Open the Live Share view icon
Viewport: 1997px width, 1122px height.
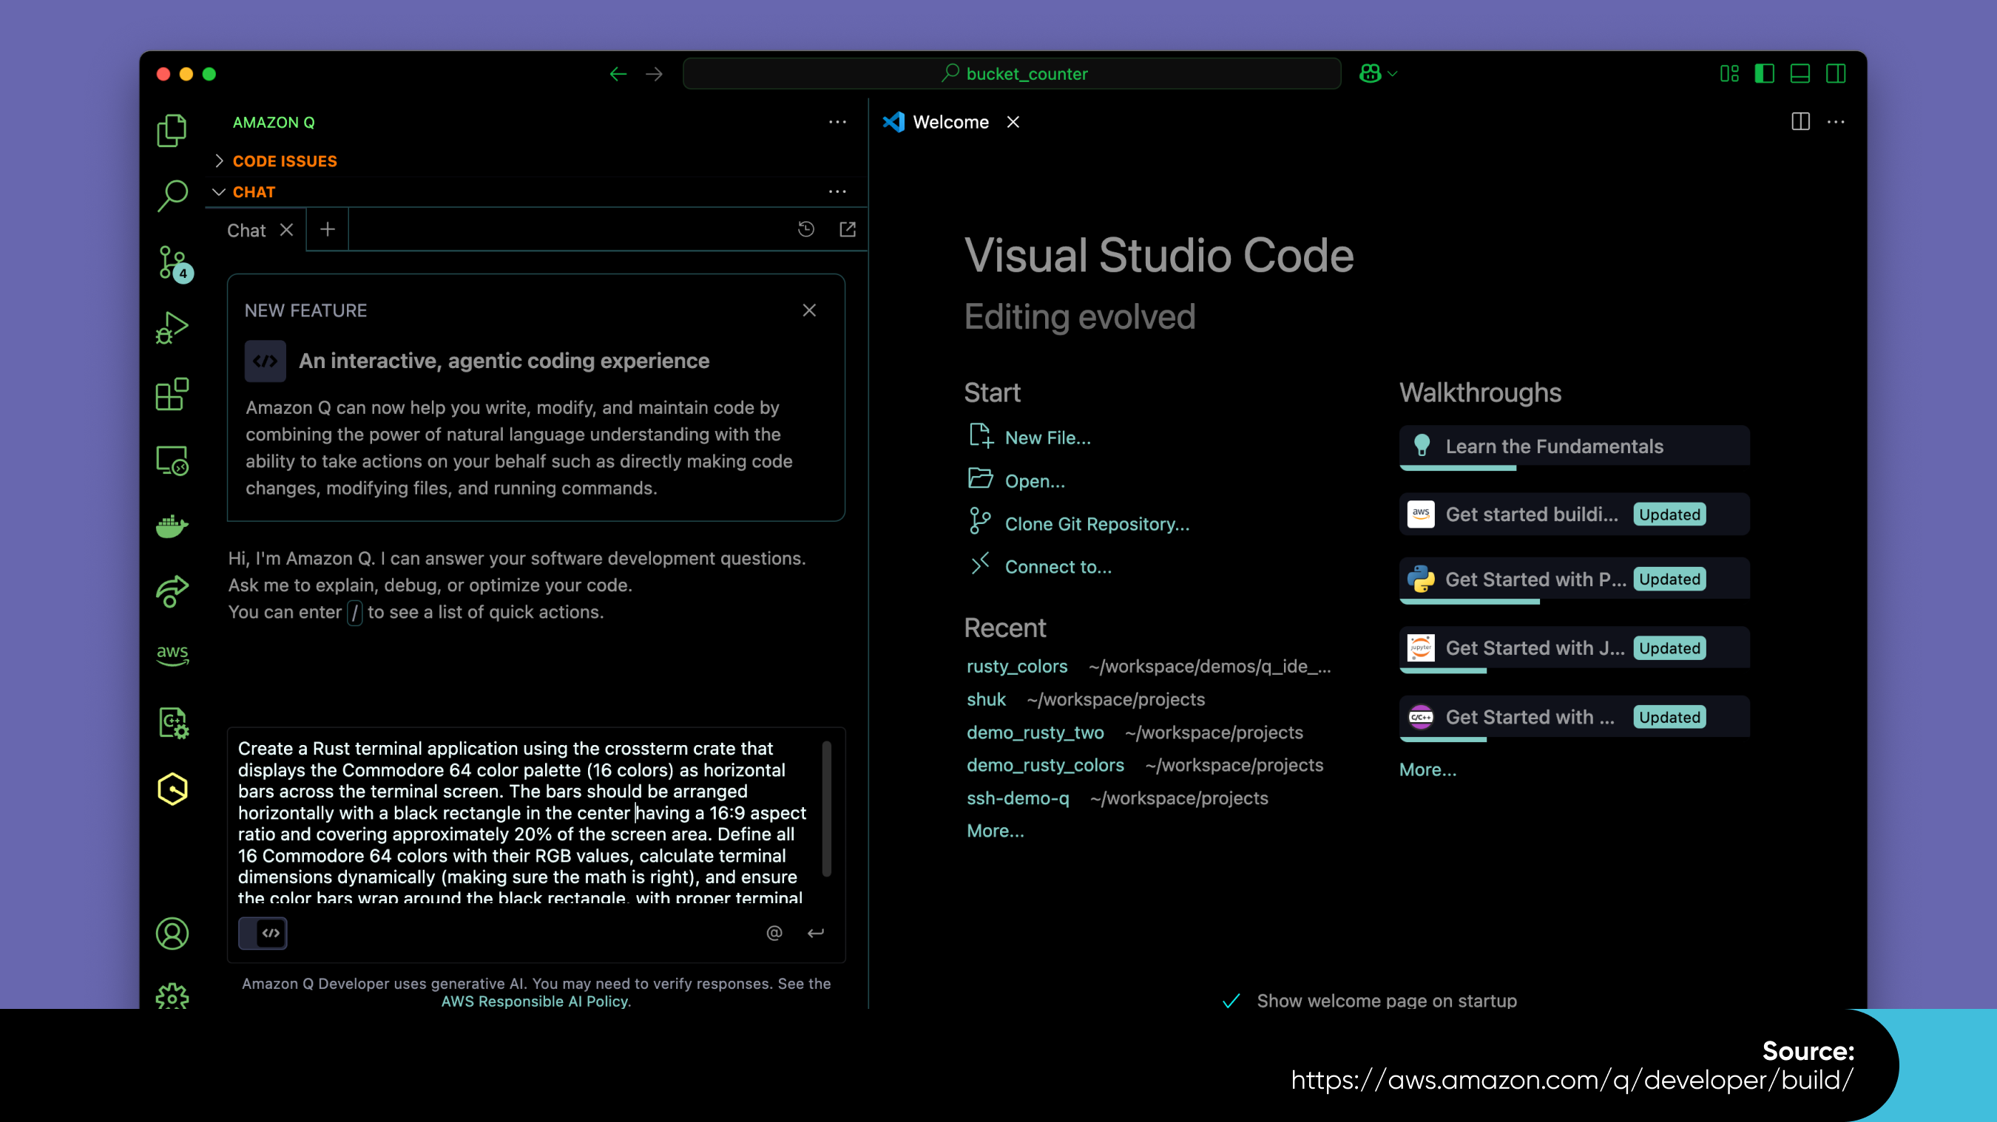click(172, 592)
